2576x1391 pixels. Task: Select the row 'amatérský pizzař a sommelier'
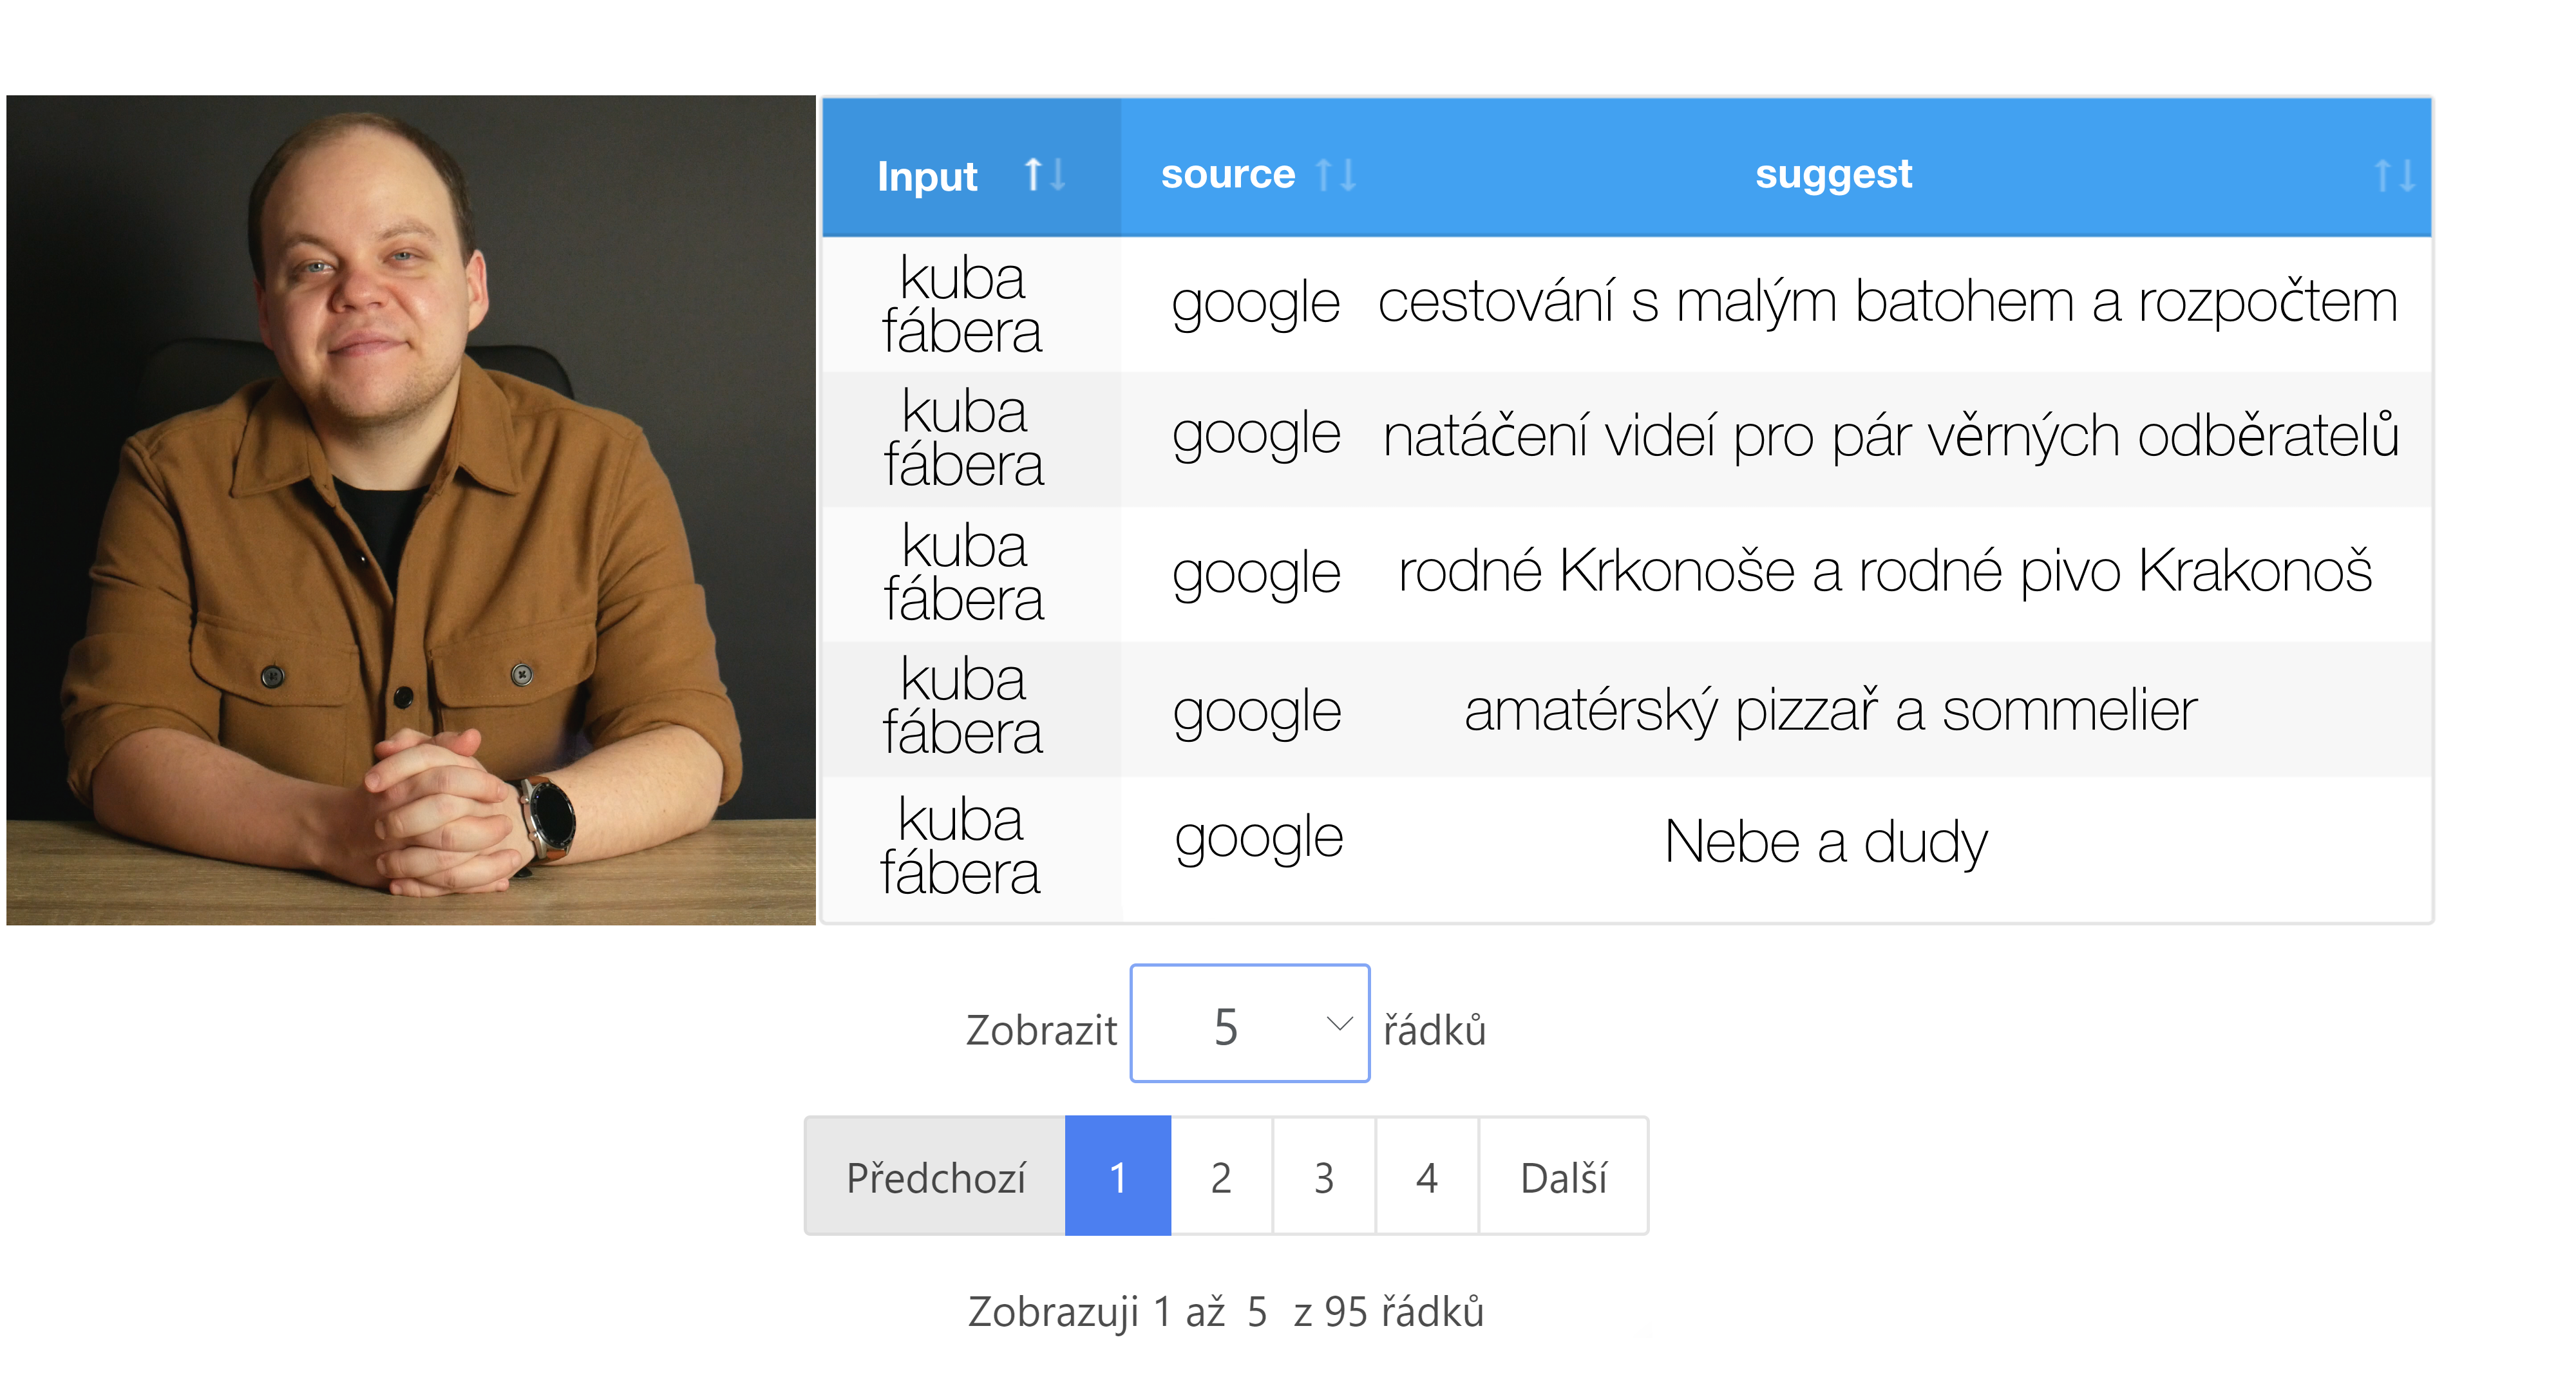(x=1627, y=709)
